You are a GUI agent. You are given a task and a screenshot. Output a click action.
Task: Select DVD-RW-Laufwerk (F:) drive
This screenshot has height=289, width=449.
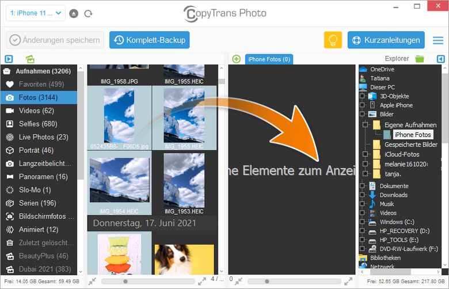[409, 249]
